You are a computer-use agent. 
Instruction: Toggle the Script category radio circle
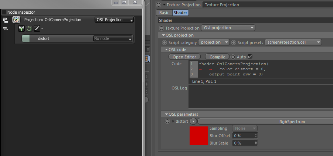164,43
